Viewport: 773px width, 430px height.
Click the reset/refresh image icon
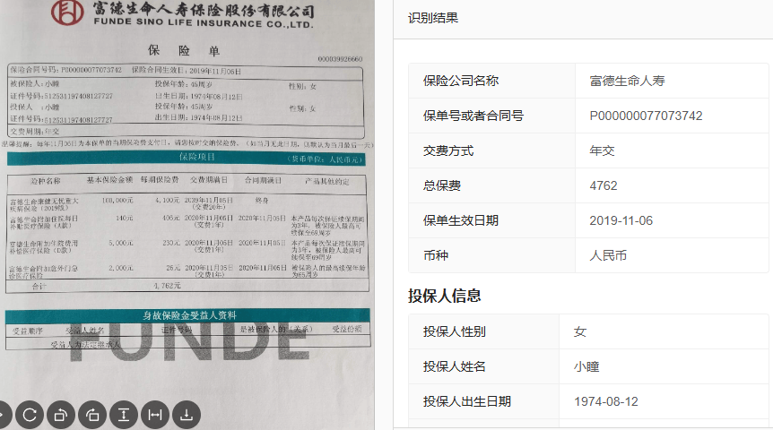(30, 416)
